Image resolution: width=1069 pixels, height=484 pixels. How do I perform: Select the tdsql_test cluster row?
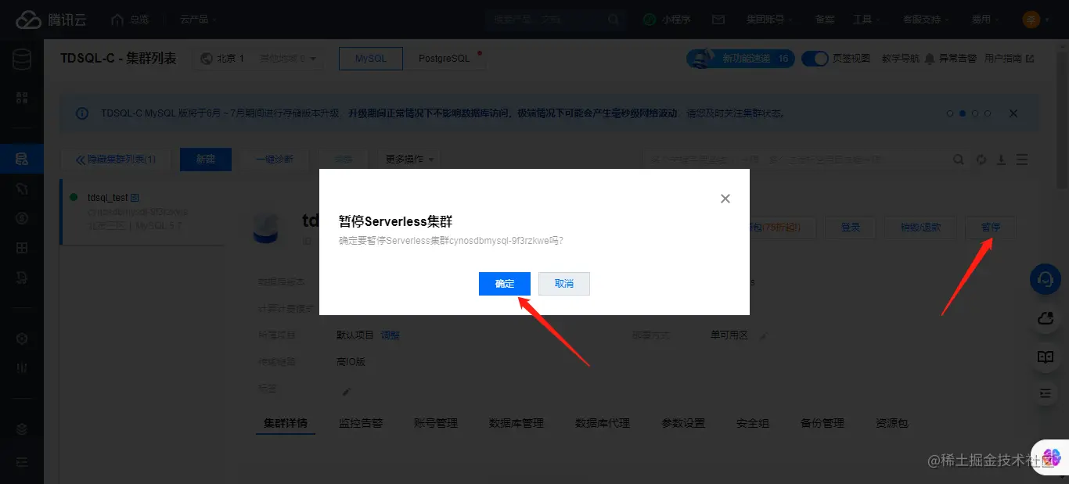click(x=142, y=212)
